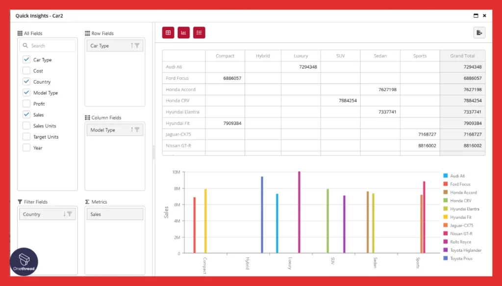The width and height of the screenshot is (502, 286).
Task: Toggle Toyota Higlander legend color swatch
Action: (x=445, y=250)
